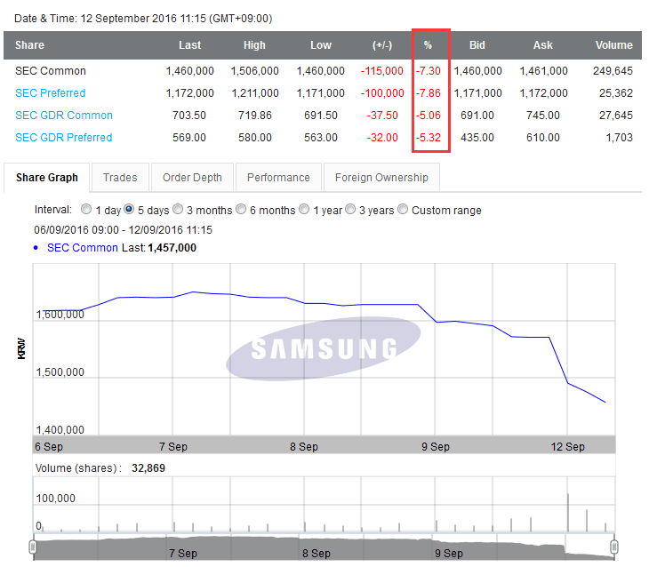The image size is (649, 567).
Task: Go to the Foreign Ownership tab
Action: (381, 178)
